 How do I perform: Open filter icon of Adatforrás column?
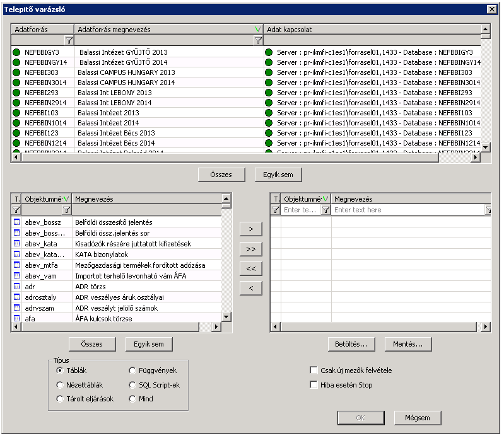coord(69,40)
